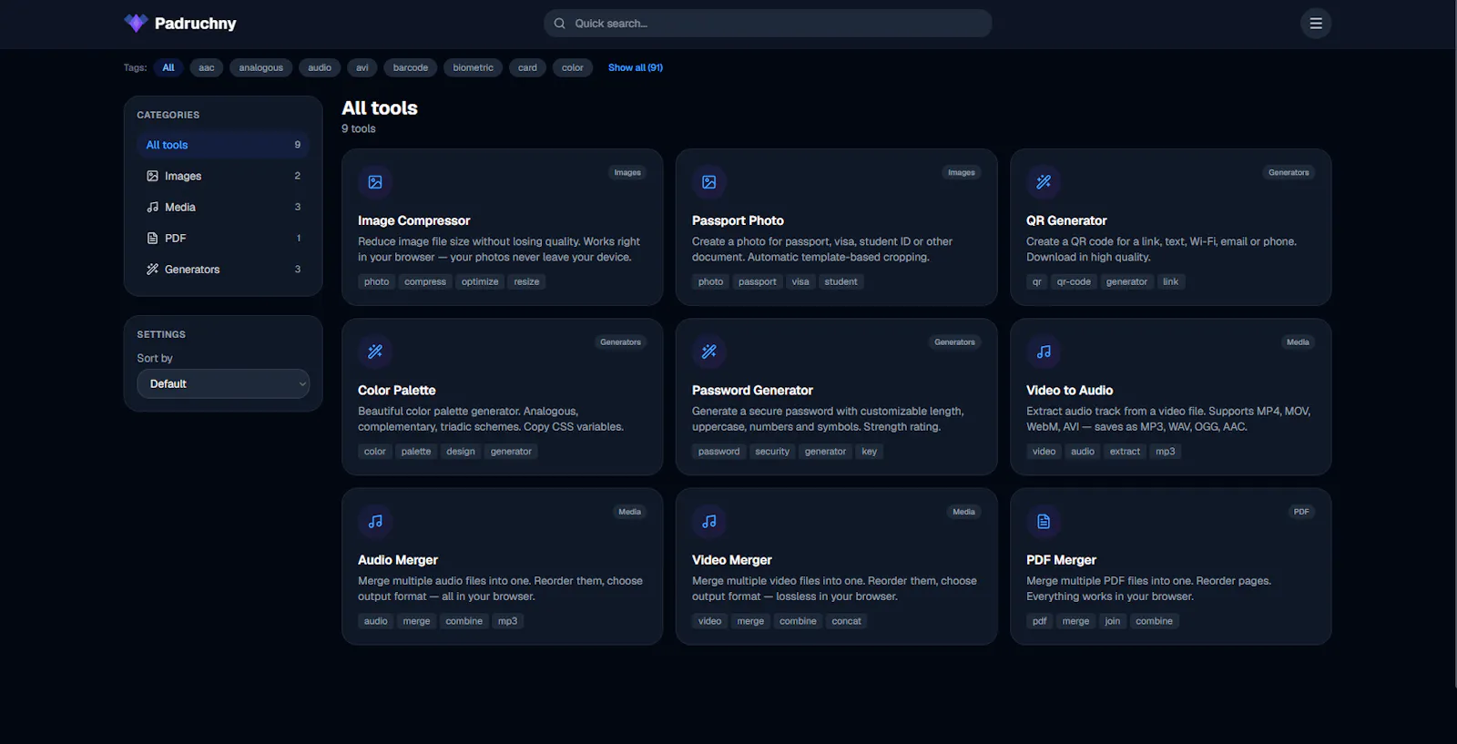Click the security tag on Password Generator
This screenshot has height=744, width=1457.
click(772, 452)
